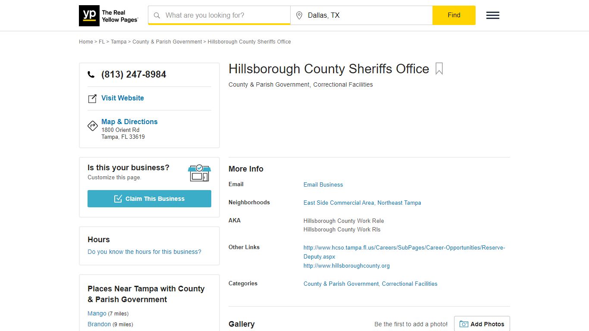
Task: Click the Find button
Action: pos(454,15)
